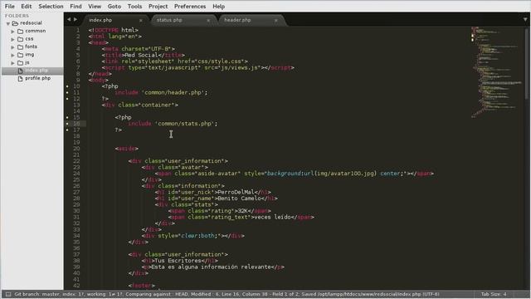The image size is (531, 299).
Task: Open the Edit menu
Action: [26, 6]
